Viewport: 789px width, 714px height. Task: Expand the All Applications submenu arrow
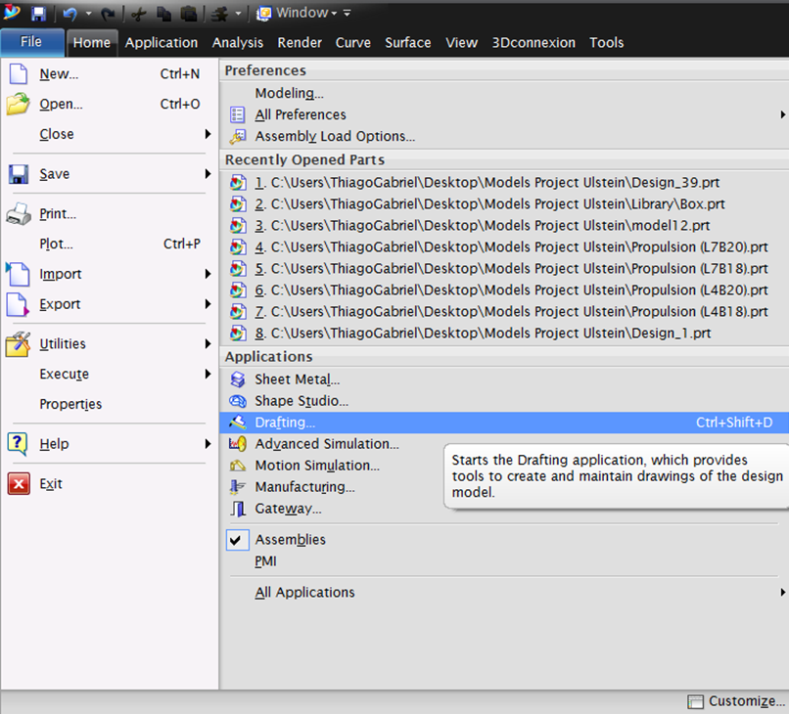coord(782,593)
